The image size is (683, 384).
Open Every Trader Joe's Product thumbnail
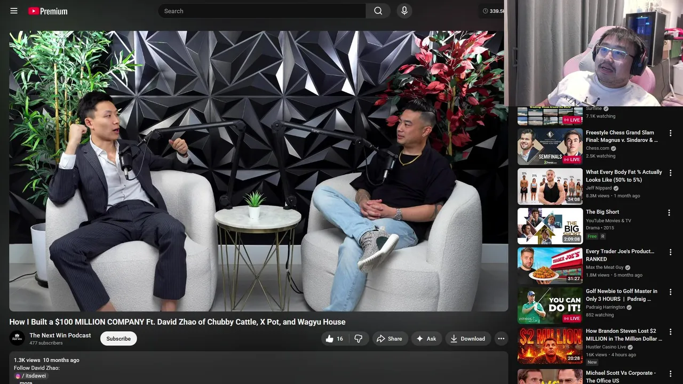[550, 266]
